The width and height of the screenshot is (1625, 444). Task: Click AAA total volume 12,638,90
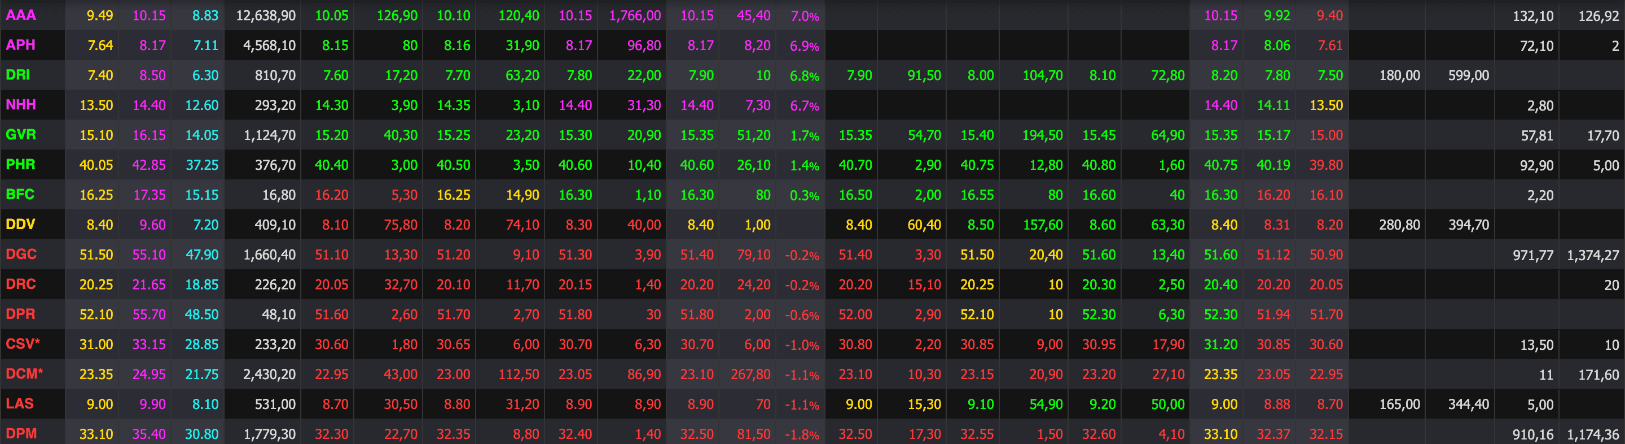(x=266, y=16)
